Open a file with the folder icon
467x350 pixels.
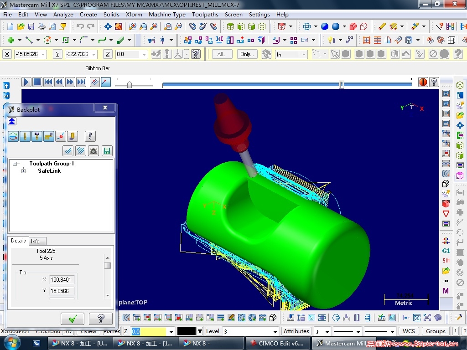(21, 26)
